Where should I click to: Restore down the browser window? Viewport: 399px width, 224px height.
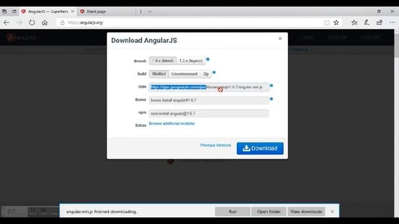click(379, 11)
